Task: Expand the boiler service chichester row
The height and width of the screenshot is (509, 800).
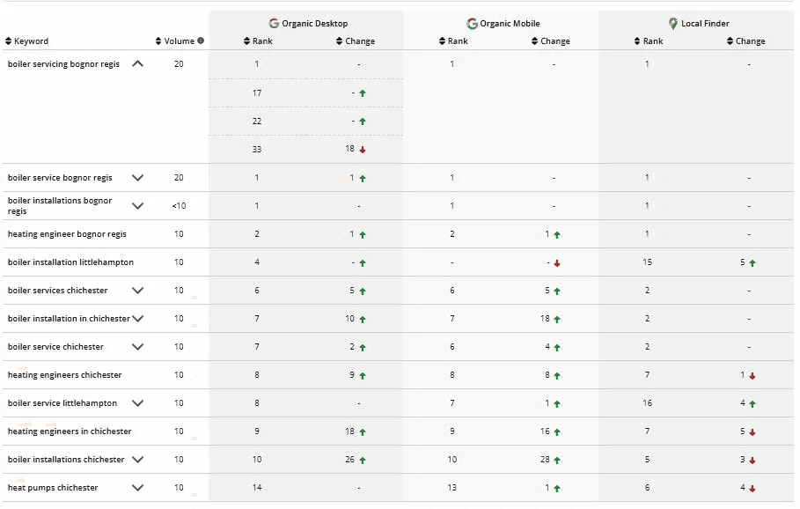Action: click(137, 346)
